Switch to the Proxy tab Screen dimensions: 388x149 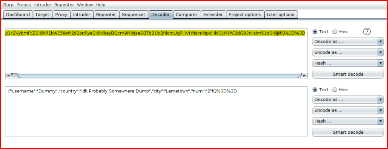pos(61,15)
